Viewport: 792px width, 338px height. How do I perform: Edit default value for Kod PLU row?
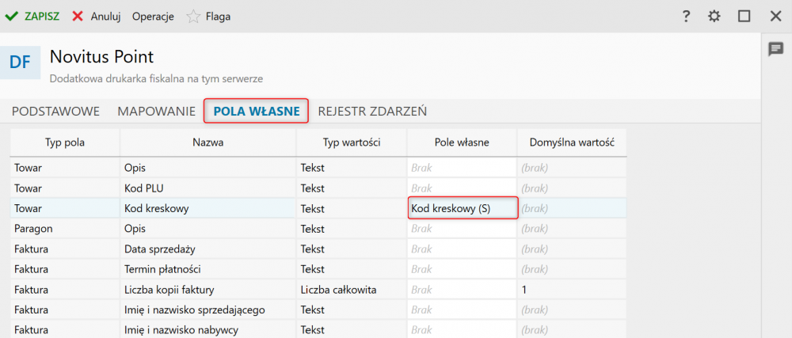tap(572, 188)
